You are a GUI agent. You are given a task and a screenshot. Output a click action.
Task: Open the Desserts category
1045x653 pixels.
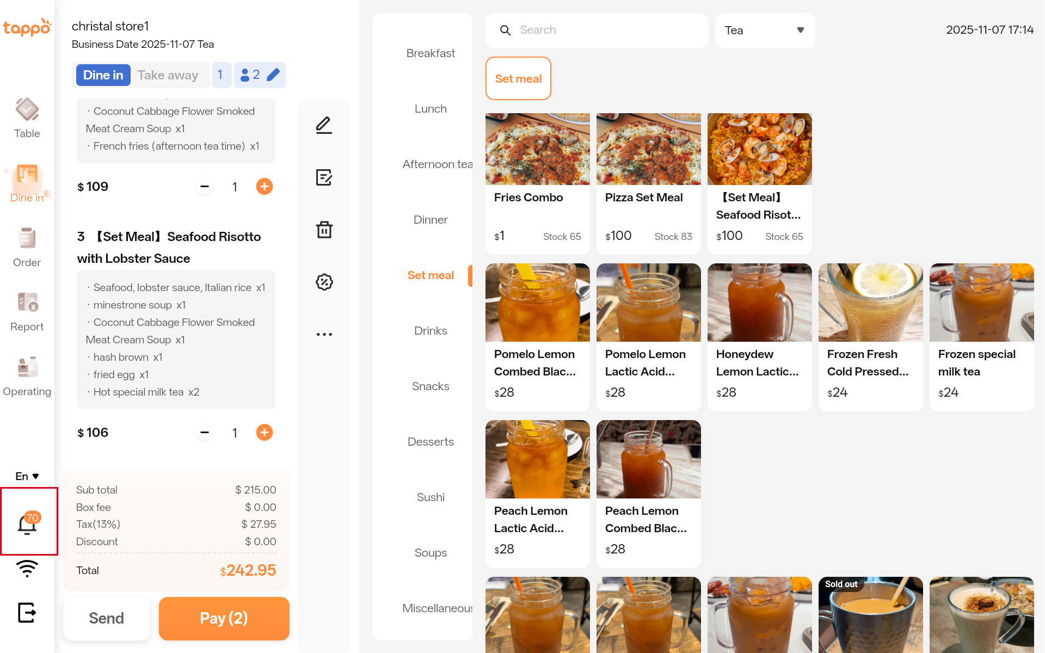tap(430, 442)
